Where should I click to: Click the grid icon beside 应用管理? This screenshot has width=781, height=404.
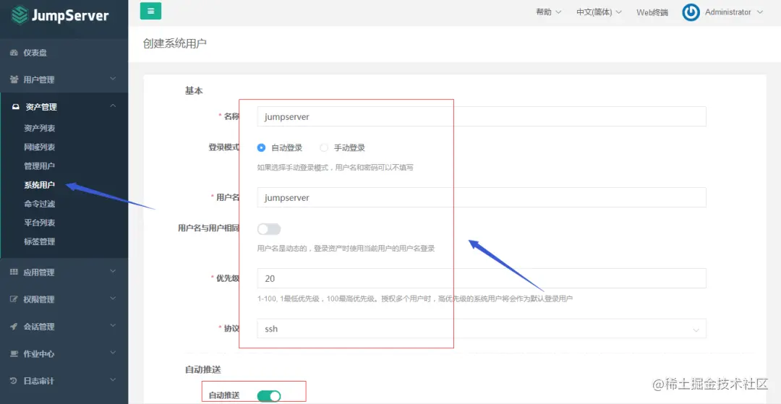click(x=14, y=272)
